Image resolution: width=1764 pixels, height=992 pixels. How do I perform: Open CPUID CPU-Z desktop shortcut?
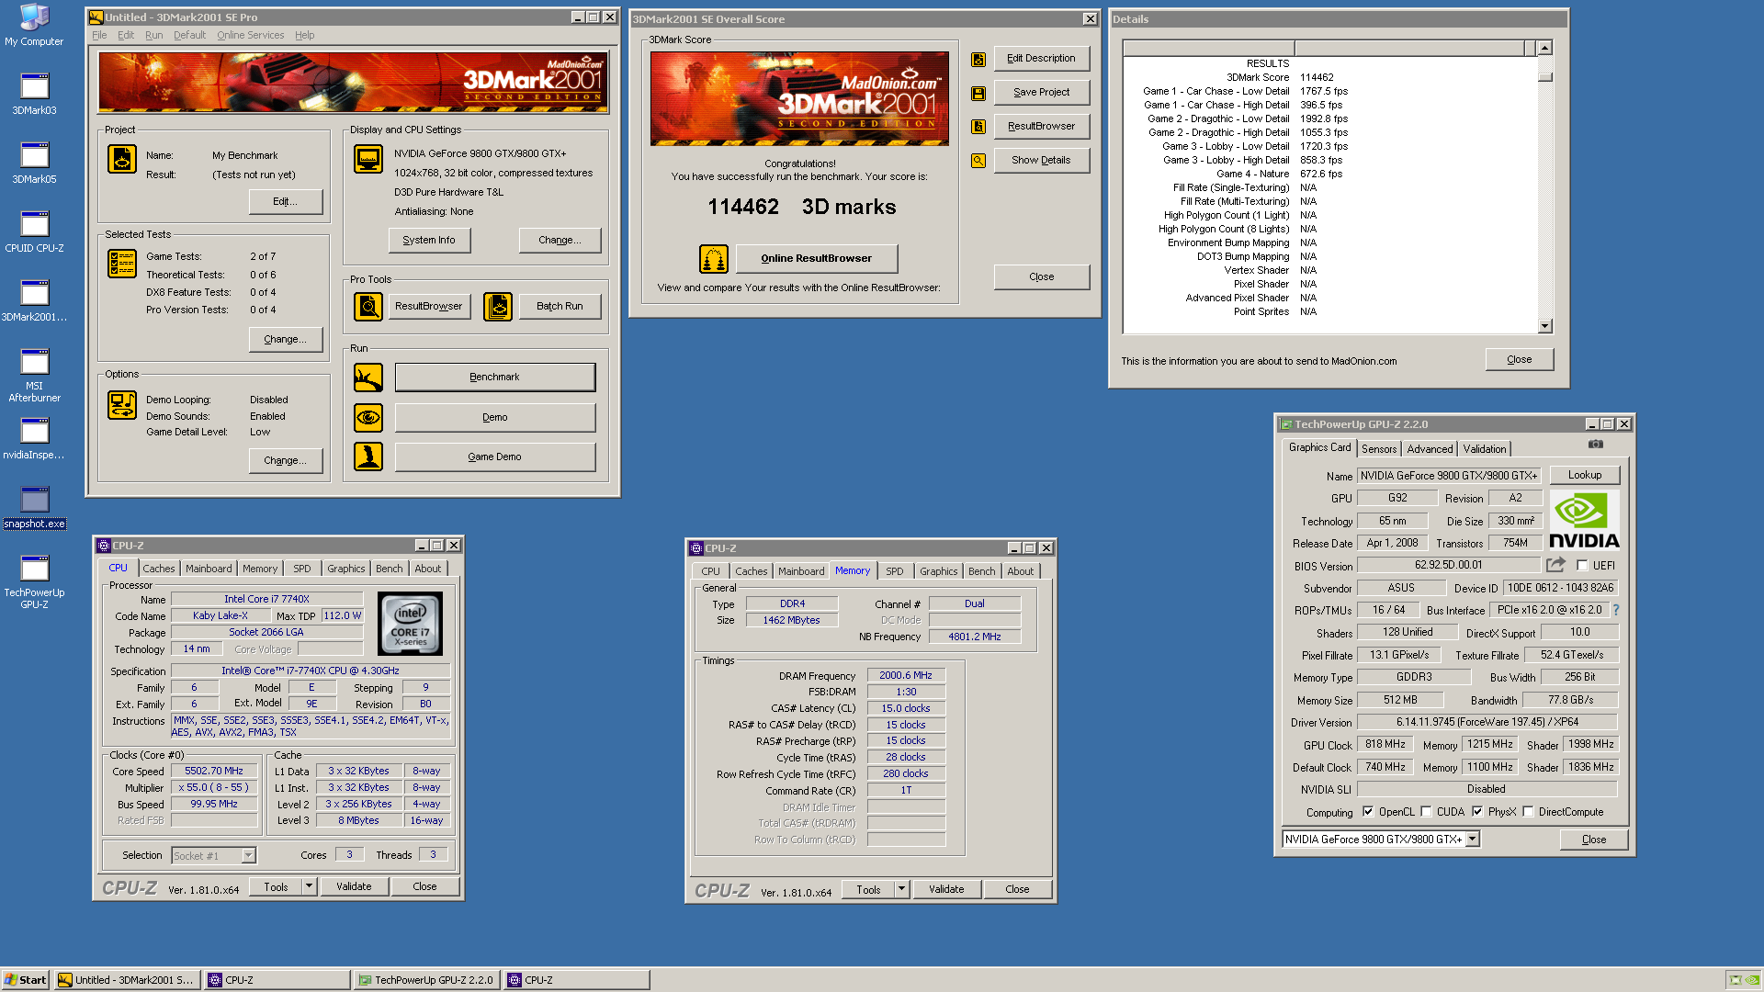point(34,231)
